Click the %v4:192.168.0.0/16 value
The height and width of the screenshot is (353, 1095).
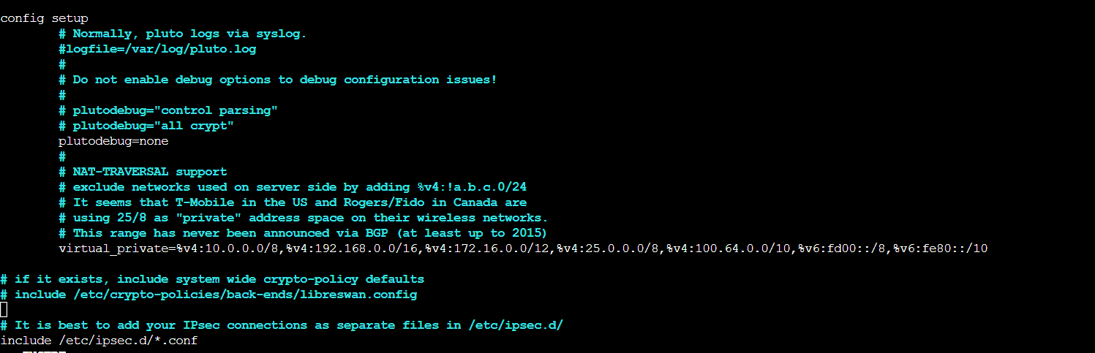click(351, 248)
